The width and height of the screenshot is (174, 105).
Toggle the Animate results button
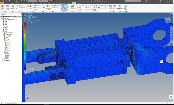click(80, 5)
